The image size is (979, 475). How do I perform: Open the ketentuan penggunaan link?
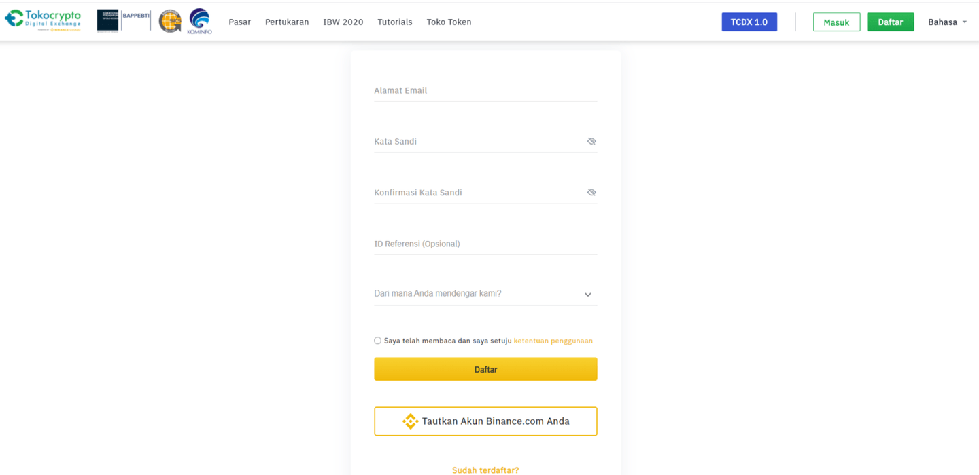(553, 340)
